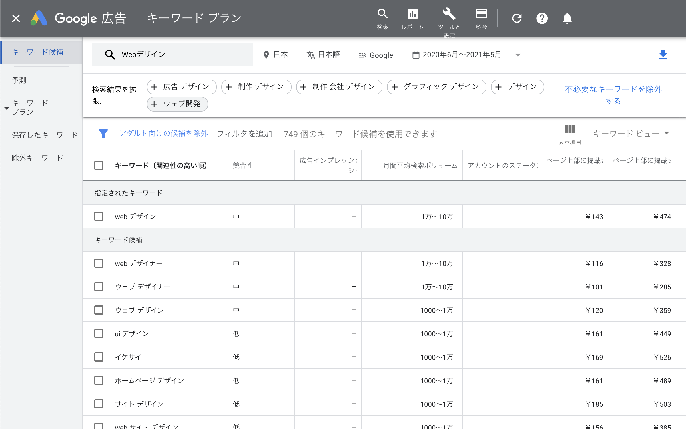Check the ホームページ デザイン keyword row
The width and height of the screenshot is (686, 429).
click(99, 380)
